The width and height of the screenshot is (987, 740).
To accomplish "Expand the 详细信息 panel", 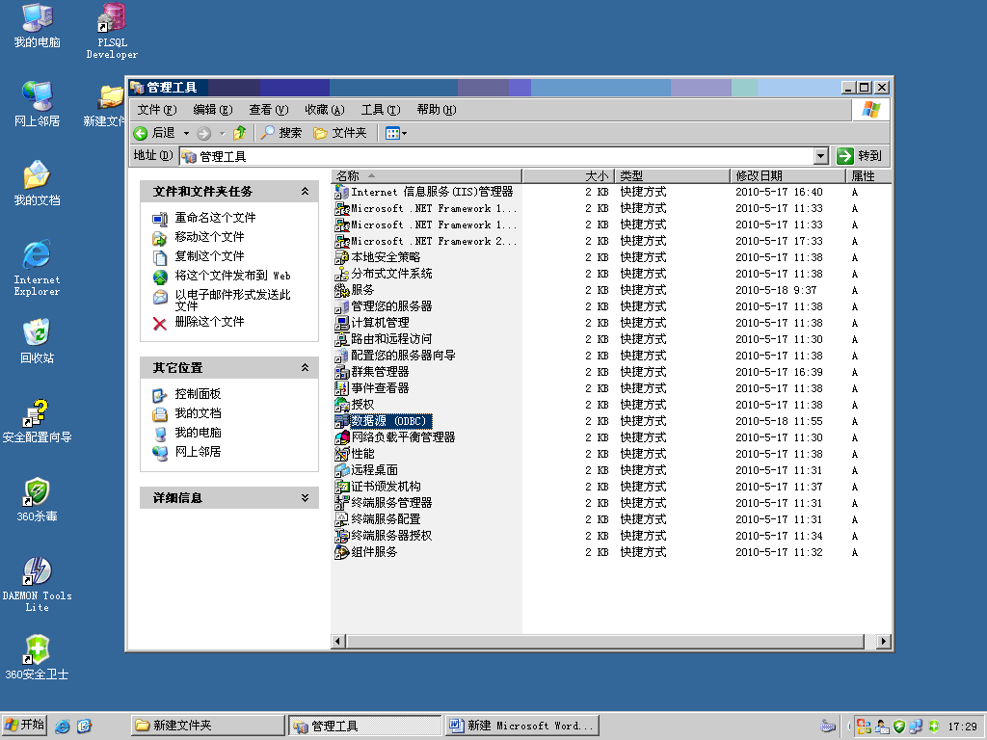I will 307,497.
